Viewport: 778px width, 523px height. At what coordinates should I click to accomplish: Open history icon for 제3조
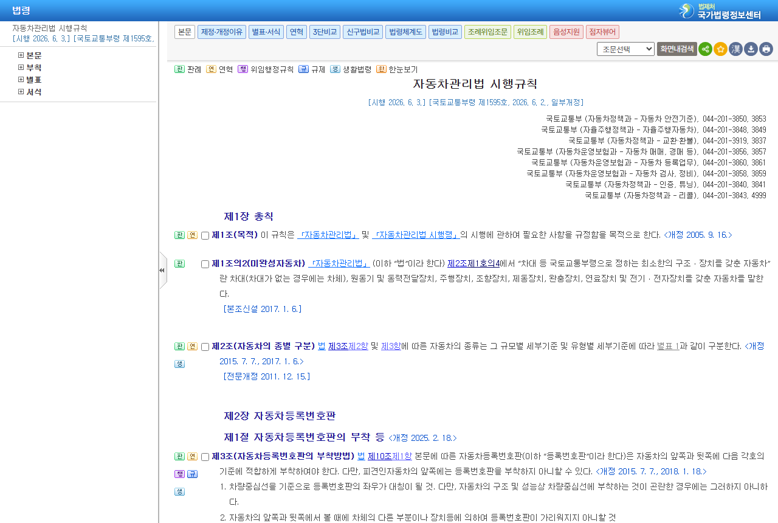[x=192, y=457]
